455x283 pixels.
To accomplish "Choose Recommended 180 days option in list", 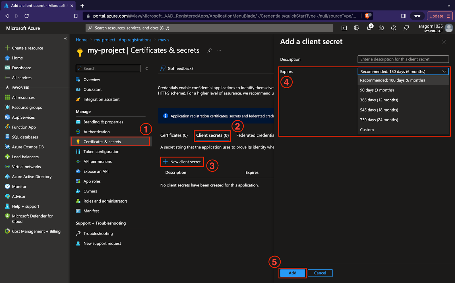I will 403,80.
